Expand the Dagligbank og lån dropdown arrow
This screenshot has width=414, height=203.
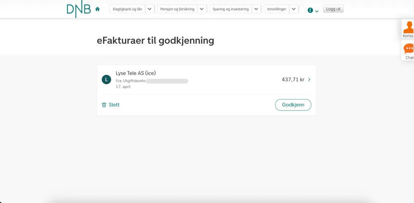point(150,9)
